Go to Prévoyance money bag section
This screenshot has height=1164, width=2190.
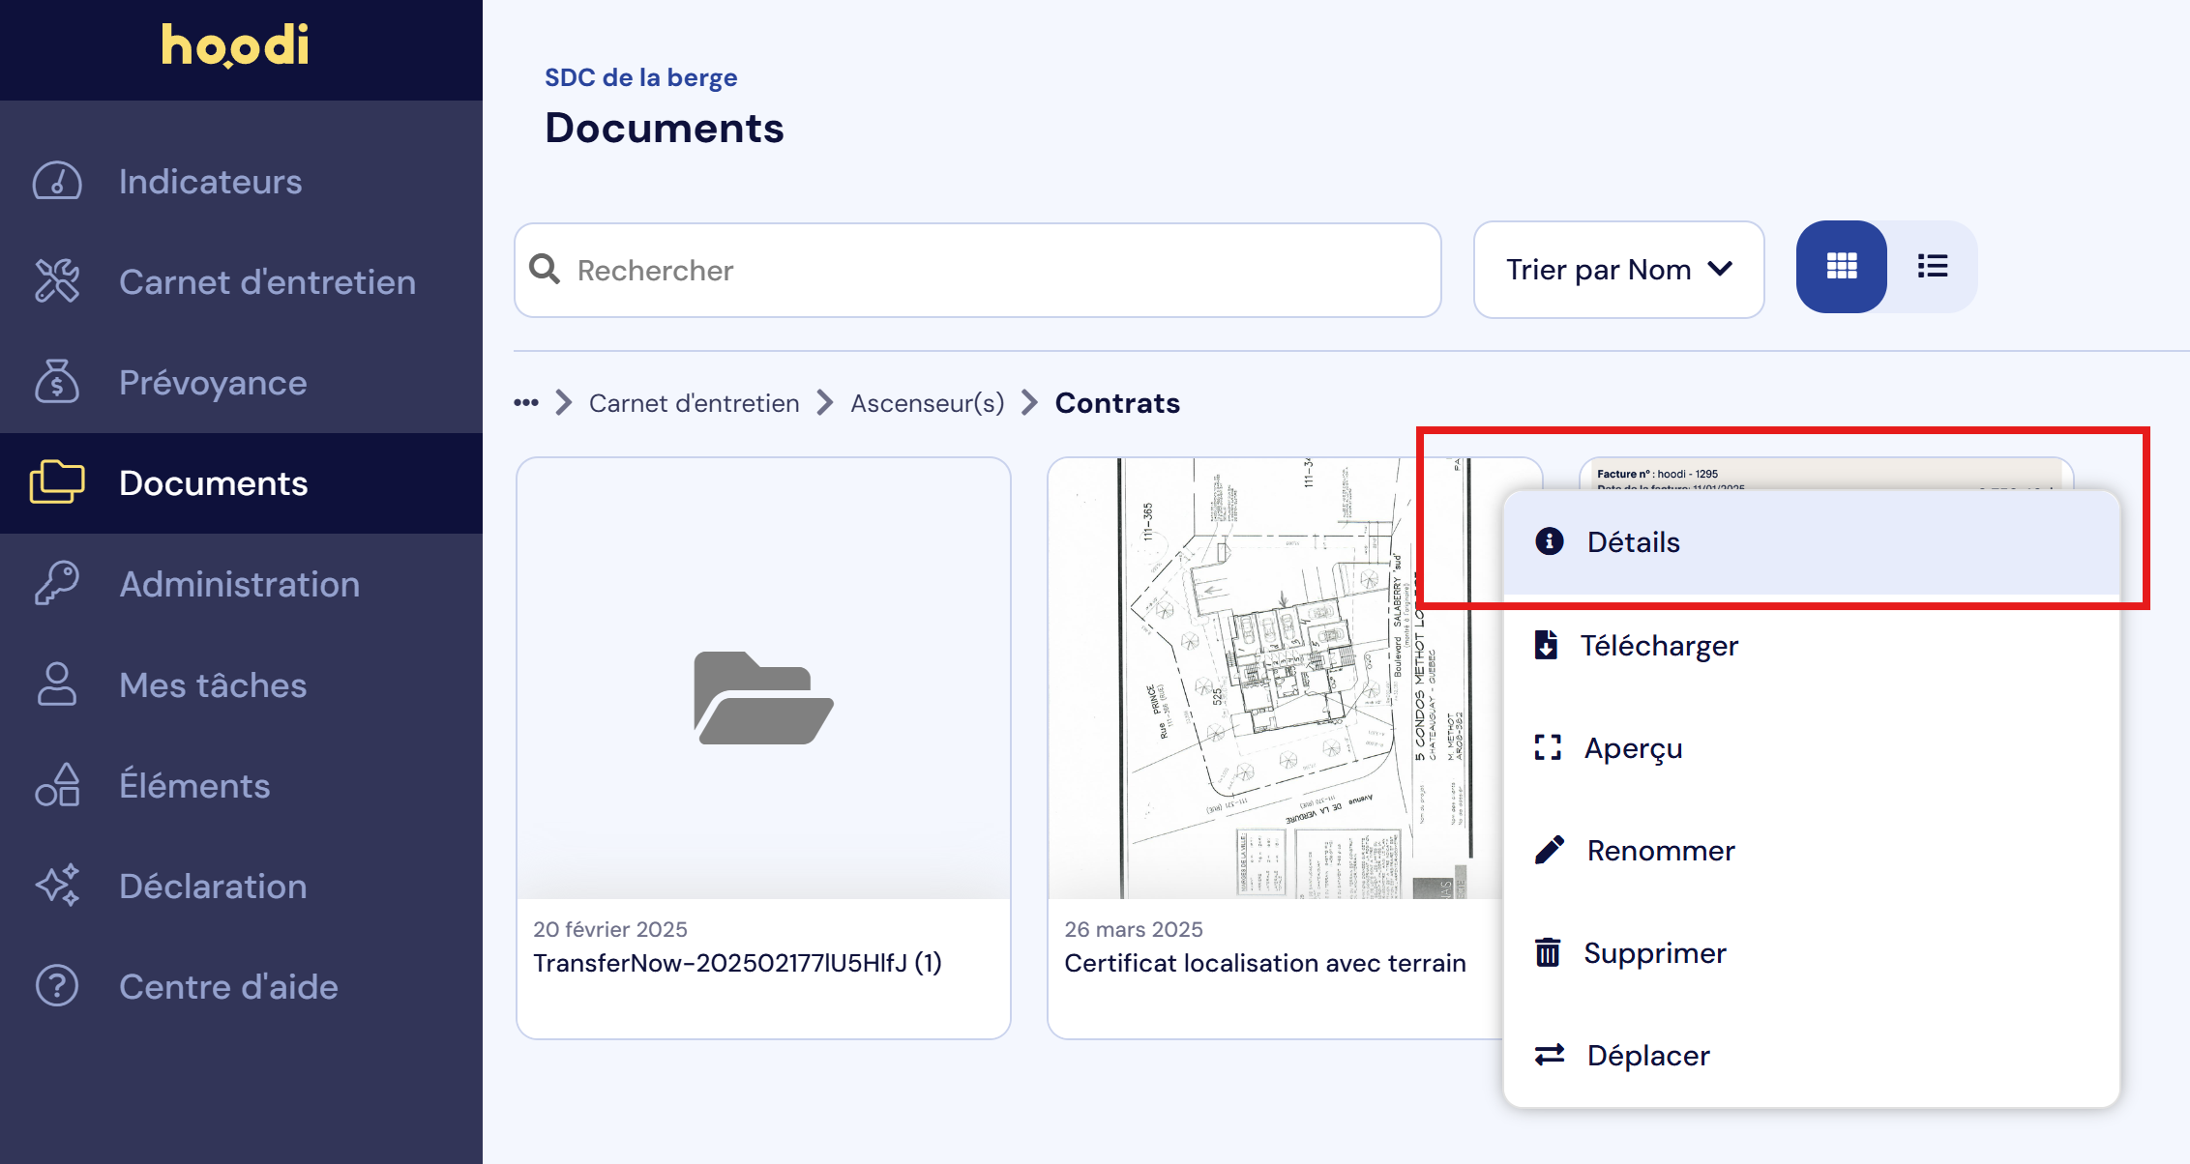point(212,383)
